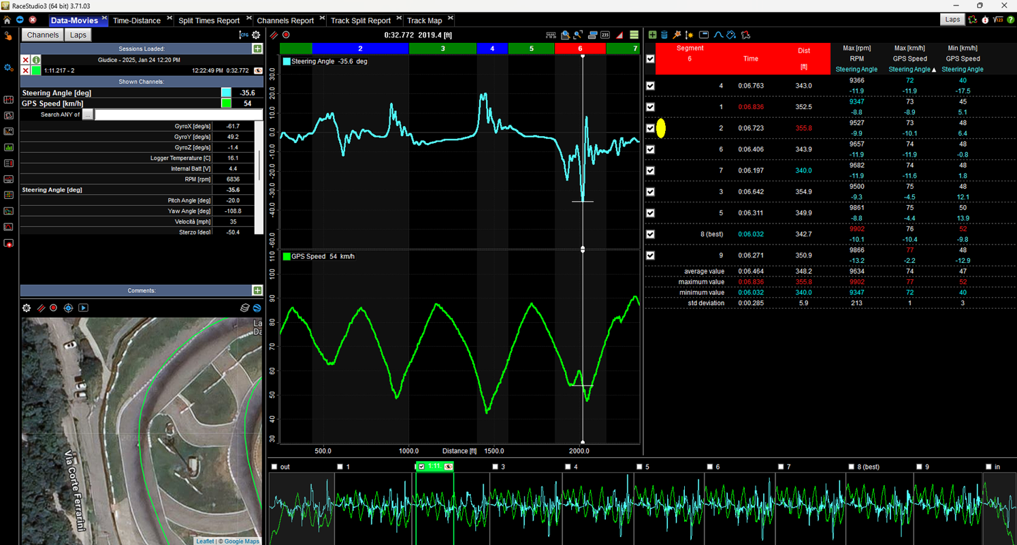Tick the 8 (best) lap checkbox

(851, 467)
